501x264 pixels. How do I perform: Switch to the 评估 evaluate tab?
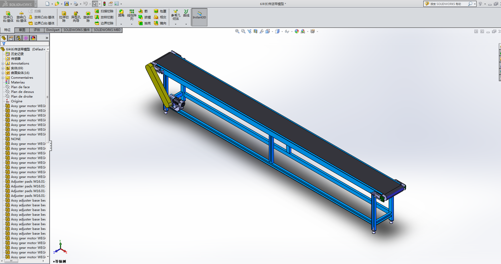tap(37, 30)
